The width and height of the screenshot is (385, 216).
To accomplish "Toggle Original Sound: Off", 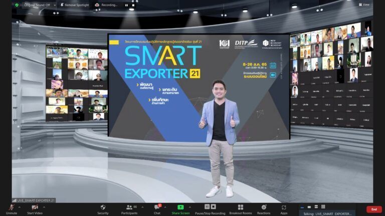I will point(37,5).
